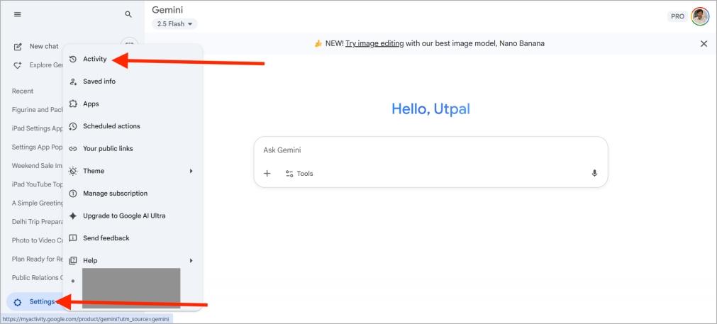
Task: Open Saved info menu entry
Action: [x=99, y=82]
